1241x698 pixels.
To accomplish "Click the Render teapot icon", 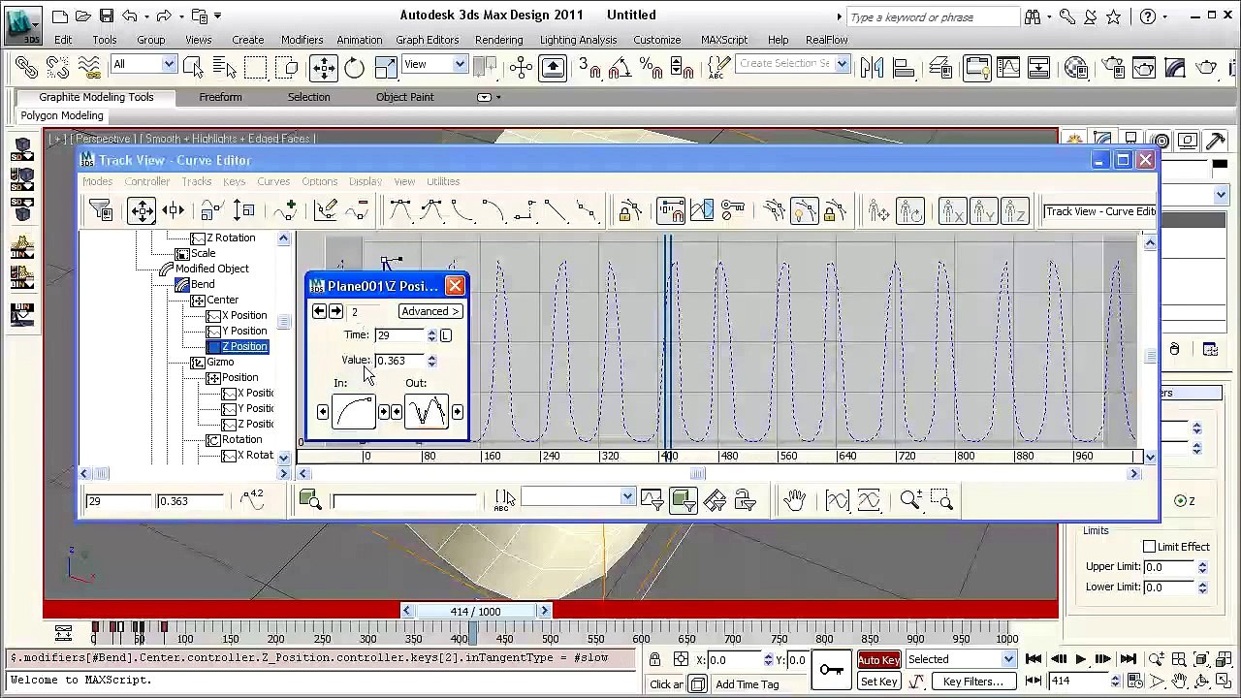I will tap(1206, 67).
